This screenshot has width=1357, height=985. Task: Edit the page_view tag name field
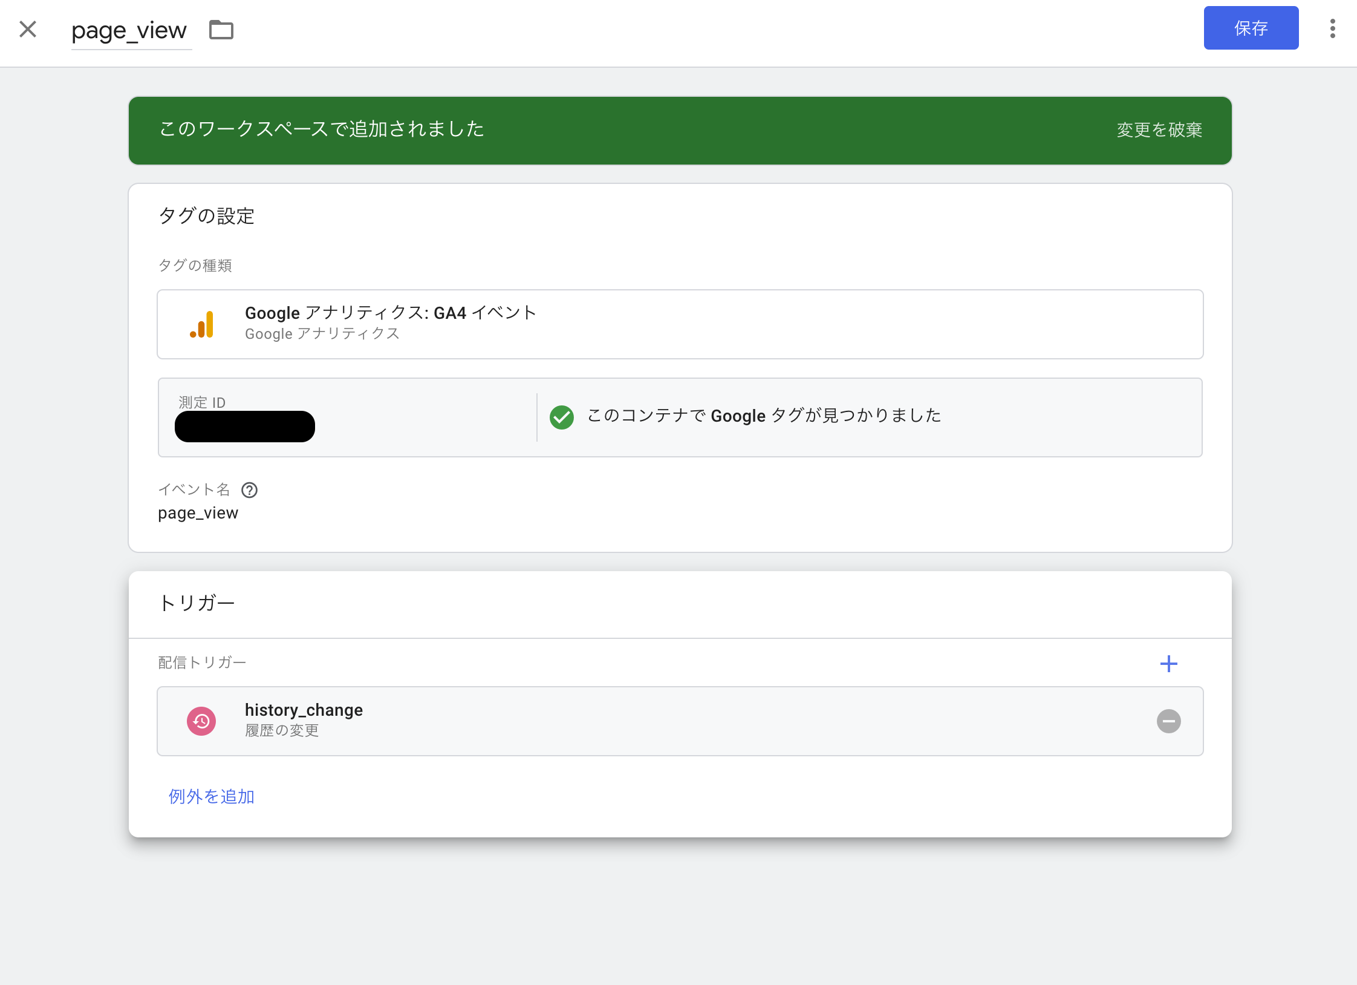[x=129, y=30]
